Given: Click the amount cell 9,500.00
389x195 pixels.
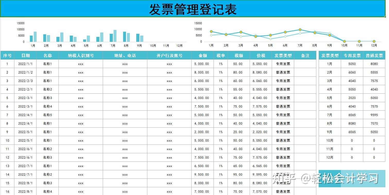Looking at the screenshot, I should click(202, 175).
